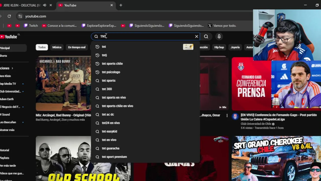Choose the 'tnt ac dc' suggestion
This screenshot has width=321, height=181.
click(145, 114)
